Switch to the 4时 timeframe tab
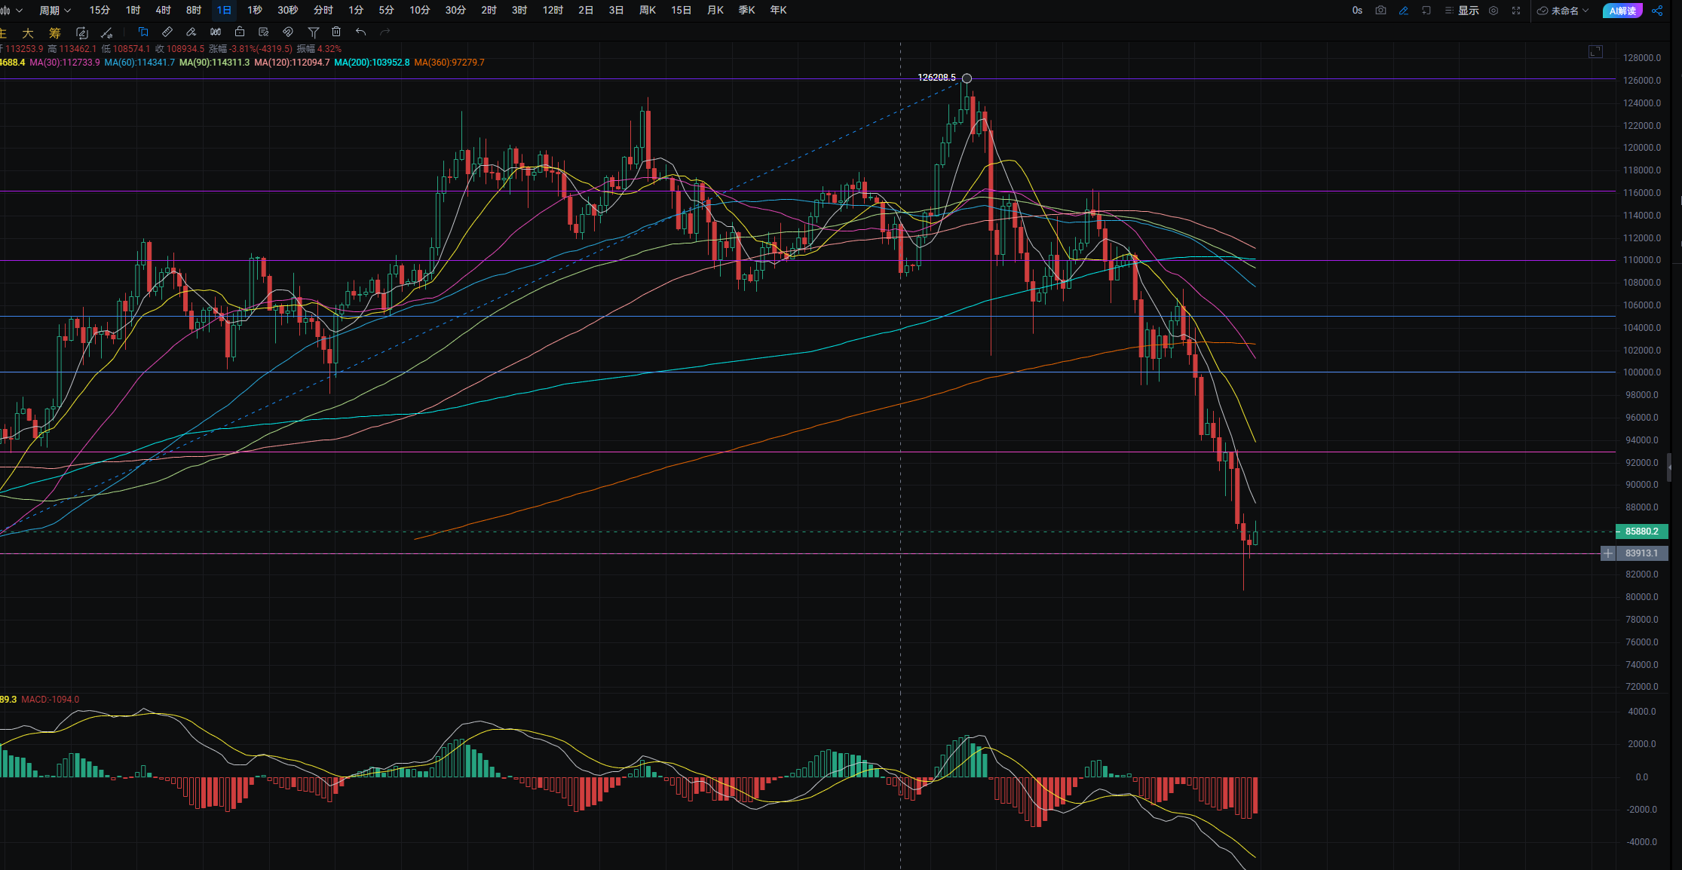 click(x=163, y=11)
